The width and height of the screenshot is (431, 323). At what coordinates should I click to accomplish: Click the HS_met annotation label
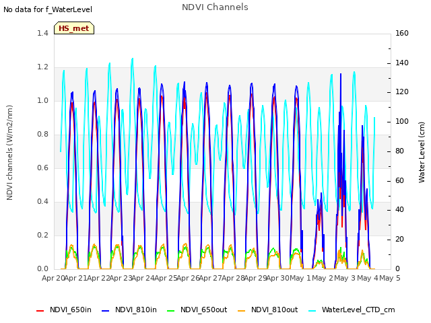(x=74, y=28)
